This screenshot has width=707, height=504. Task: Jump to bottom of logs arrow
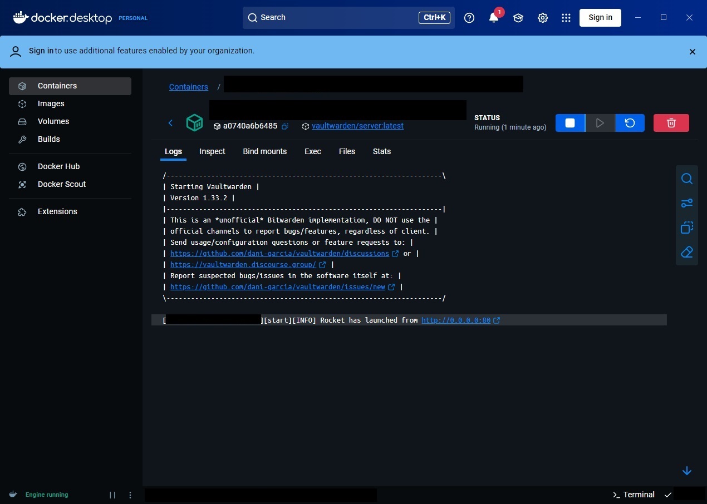(x=687, y=471)
